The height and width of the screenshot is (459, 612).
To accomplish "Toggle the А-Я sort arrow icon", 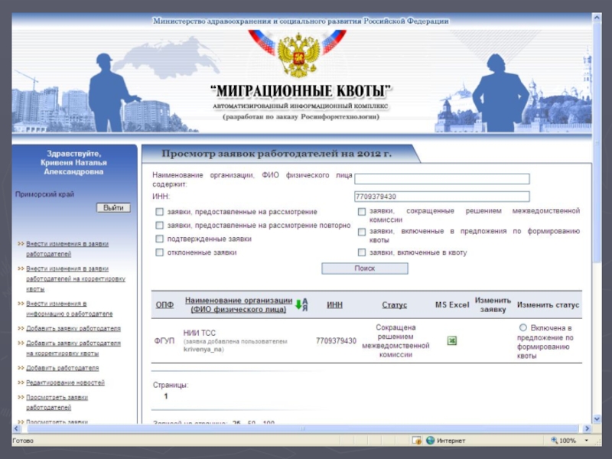I will [x=301, y=304].
